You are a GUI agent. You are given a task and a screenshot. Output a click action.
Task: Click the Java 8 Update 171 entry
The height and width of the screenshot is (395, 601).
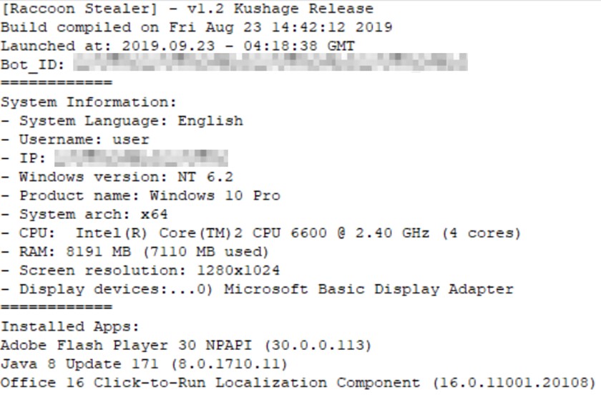pyautogui.click(x=144, y=364)
